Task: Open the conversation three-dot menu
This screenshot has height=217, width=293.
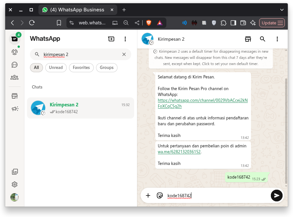Action: point(277,39)
